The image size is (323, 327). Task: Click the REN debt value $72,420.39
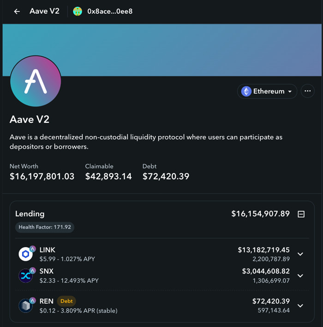tap(271, 301)
